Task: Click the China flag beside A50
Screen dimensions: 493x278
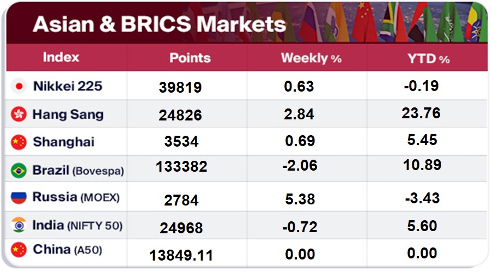Action: 19,250
